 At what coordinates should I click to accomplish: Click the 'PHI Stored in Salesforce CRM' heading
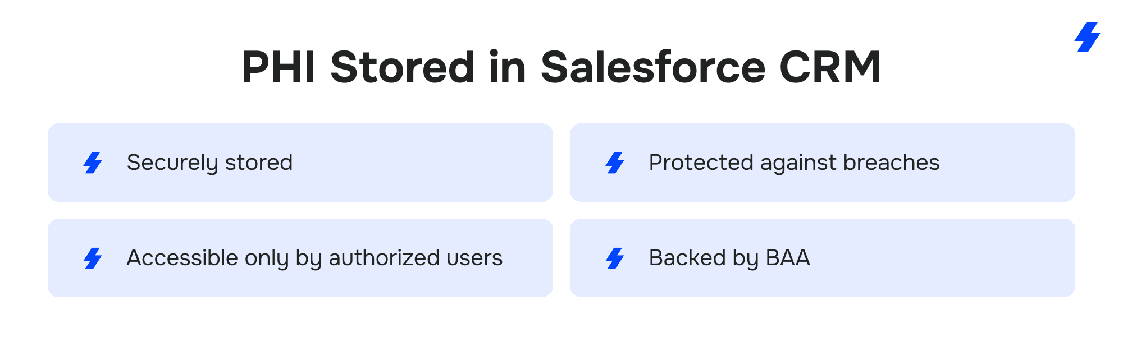pos(561,67)
